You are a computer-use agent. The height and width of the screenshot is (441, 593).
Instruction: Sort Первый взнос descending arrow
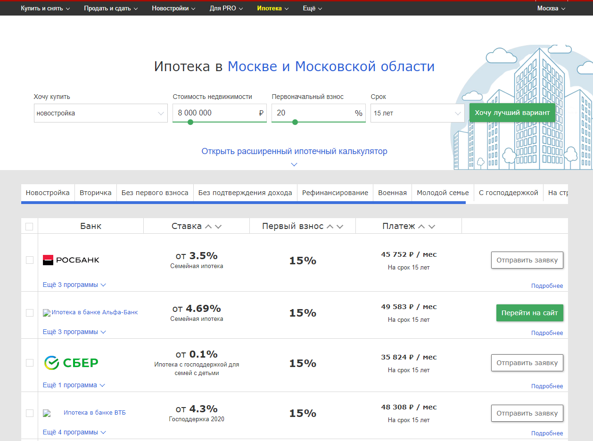click(340, 227)
